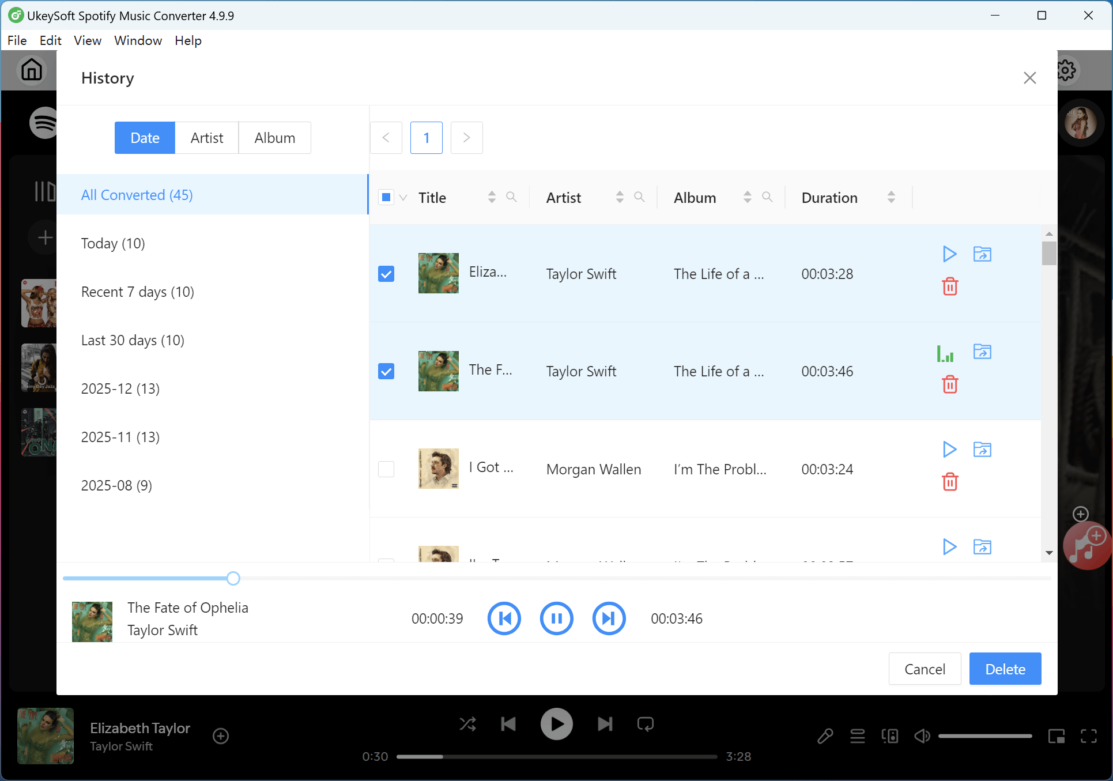
Task: Expand the select-all checkbox dropdown arrow
Action: 403,198
